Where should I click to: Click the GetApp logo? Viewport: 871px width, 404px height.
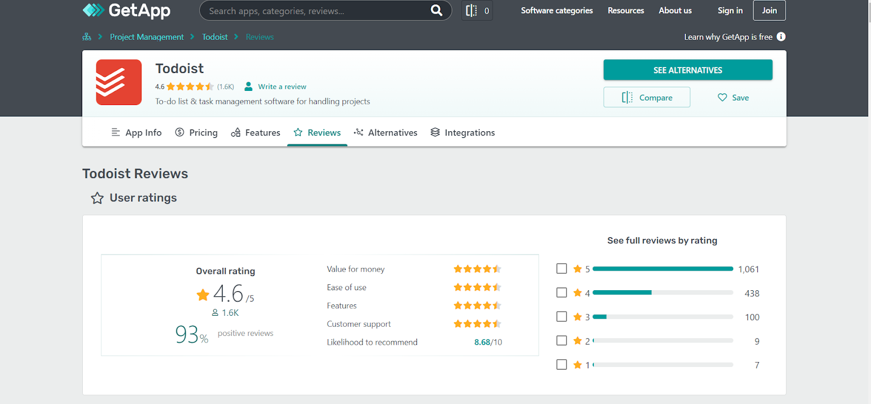pyautogui.click(x=126, y=10)
